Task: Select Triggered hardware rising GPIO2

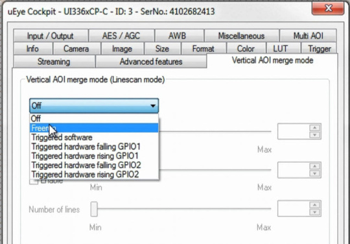Action: tap(94, 174)
